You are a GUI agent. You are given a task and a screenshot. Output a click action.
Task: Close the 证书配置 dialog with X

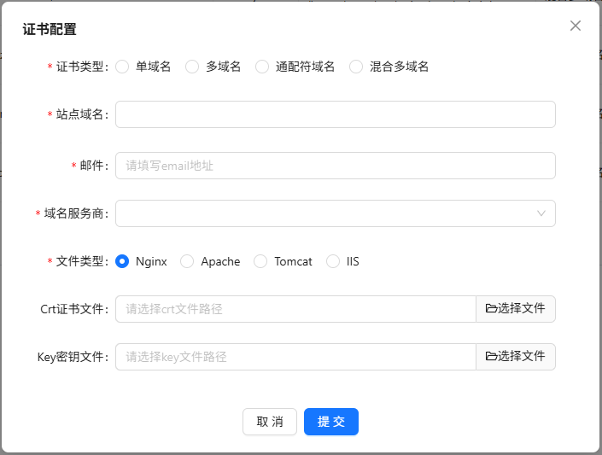[x=576, y=26]
